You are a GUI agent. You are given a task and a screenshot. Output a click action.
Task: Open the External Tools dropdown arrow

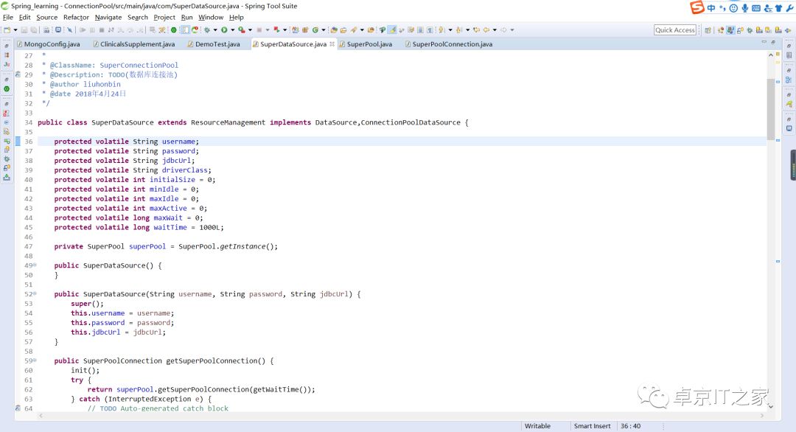coord(251,30)
